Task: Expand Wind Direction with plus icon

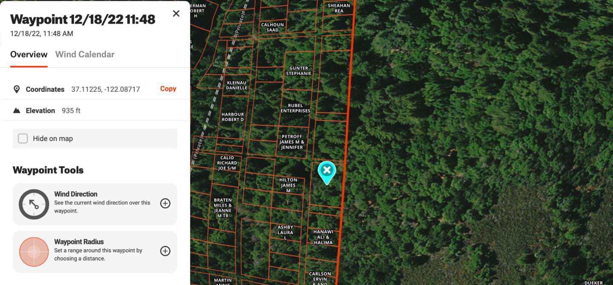Action: (165, 203)
